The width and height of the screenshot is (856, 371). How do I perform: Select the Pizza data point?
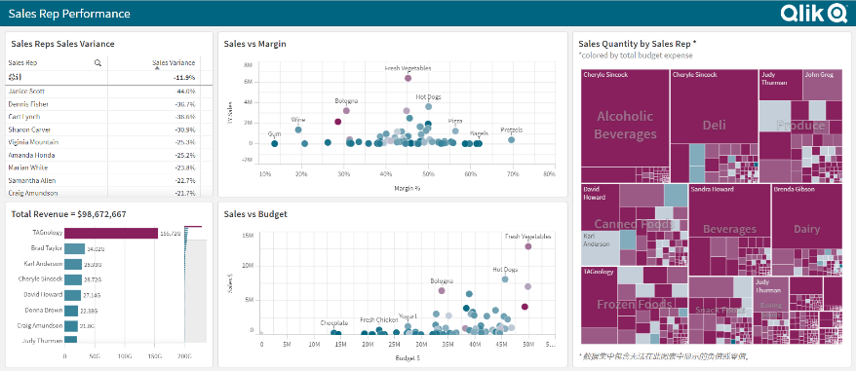coord(455,130)
